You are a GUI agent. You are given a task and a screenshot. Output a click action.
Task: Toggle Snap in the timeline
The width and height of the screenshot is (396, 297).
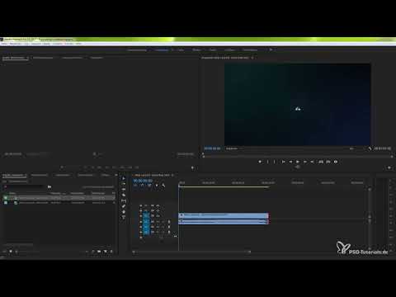[142, 186]
